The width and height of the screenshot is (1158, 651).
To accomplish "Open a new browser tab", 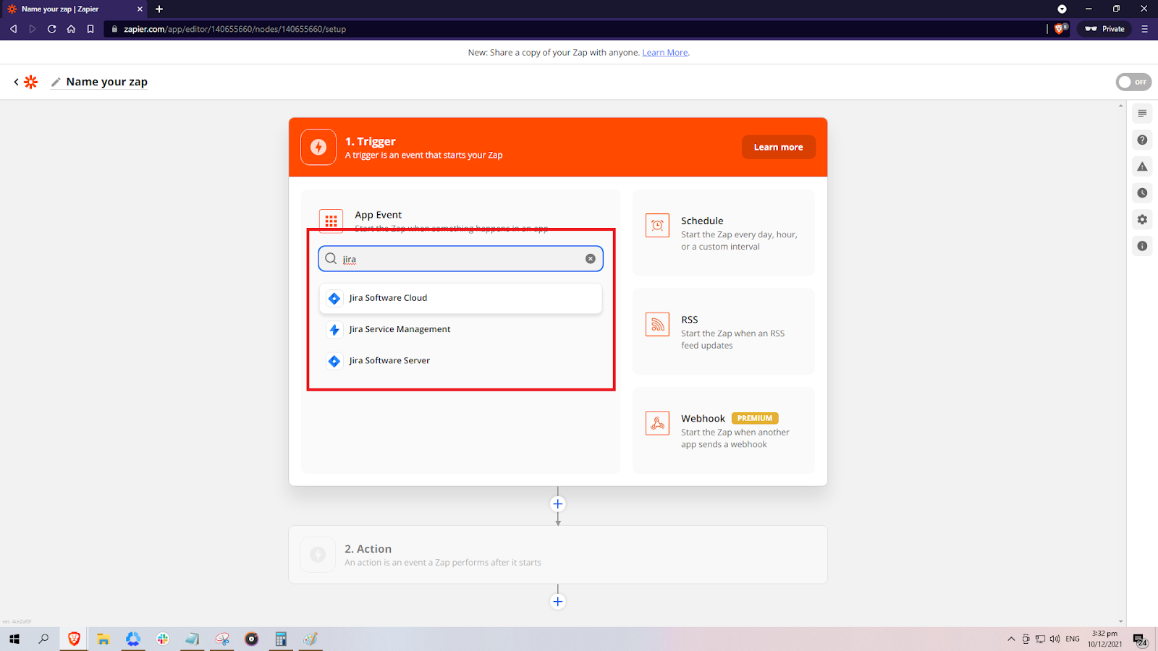I will click(x=159, y=9).
